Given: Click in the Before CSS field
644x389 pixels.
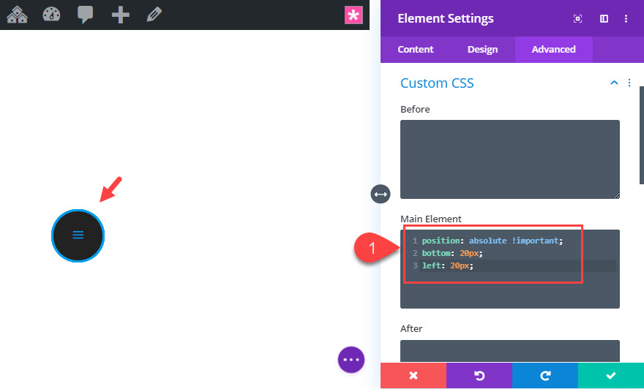Looking at the screenshot, I should click(x=510, y=159).
